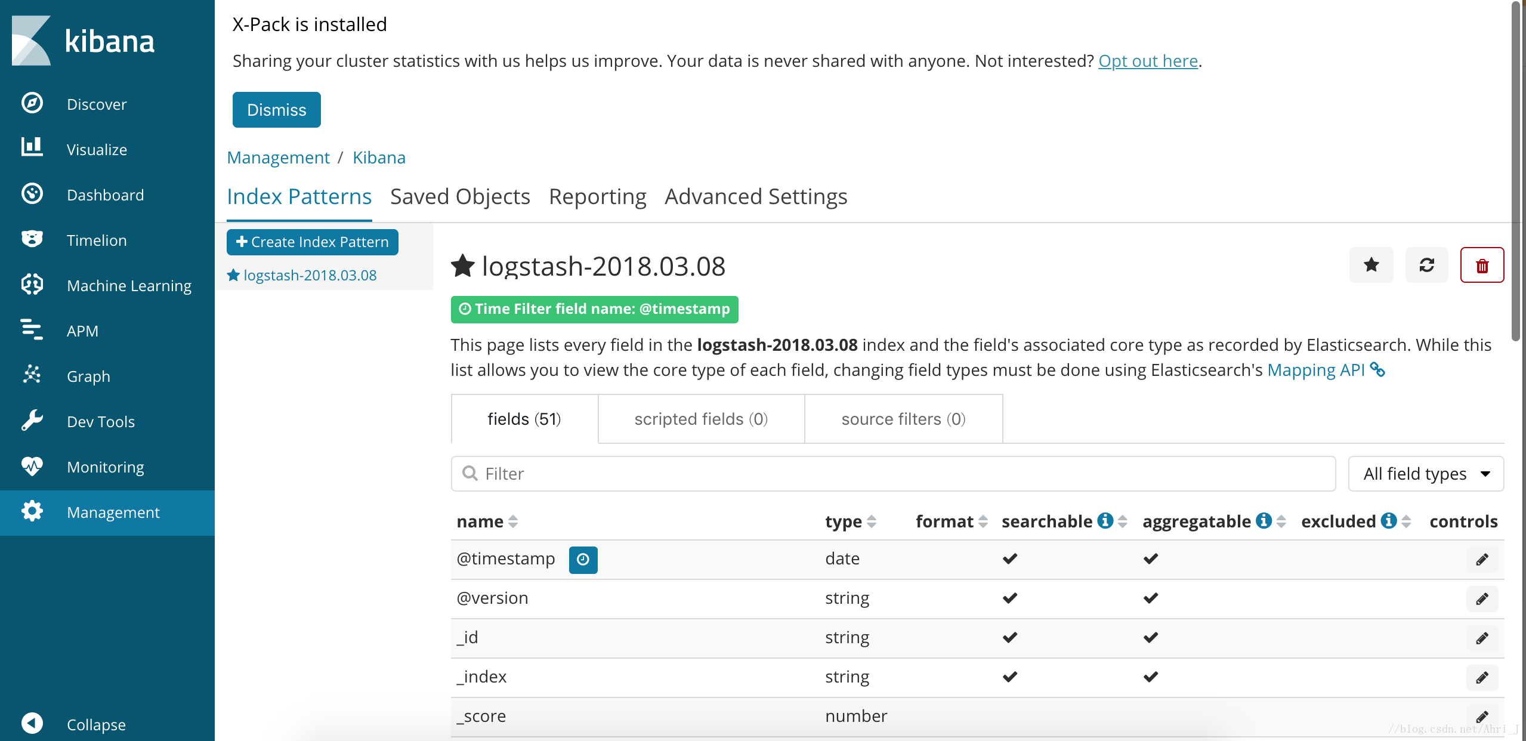Click Create Index Pattern button
Viewport: 1526px width, 741px height.
coord(313,242)
